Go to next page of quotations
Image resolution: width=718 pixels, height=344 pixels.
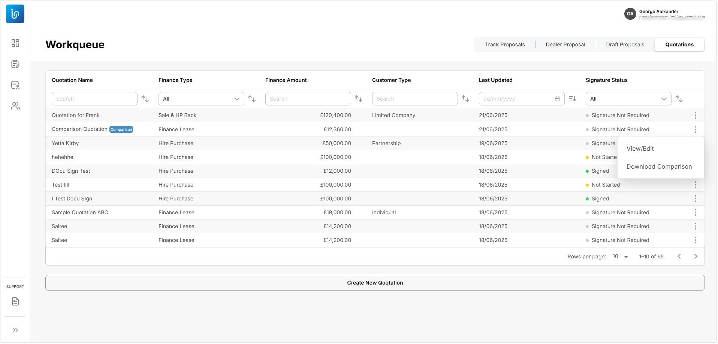click(696, 257)
